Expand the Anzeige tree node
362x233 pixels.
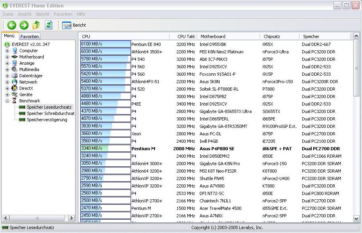[7, 63]
